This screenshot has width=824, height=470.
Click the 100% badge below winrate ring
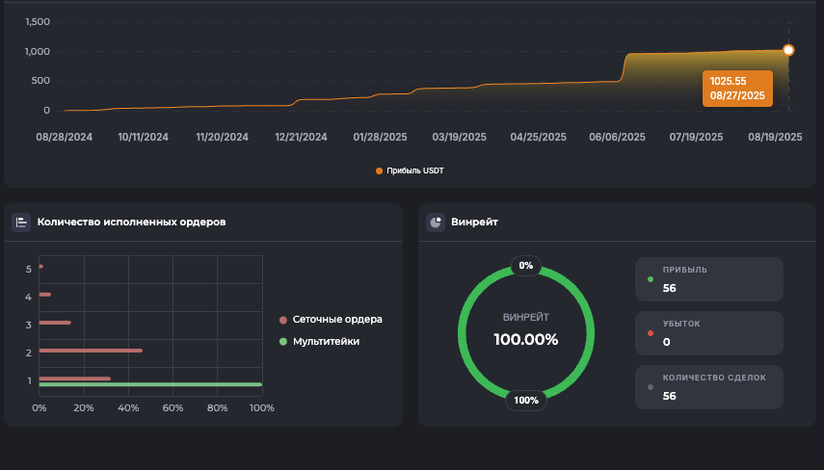(525, 401)
